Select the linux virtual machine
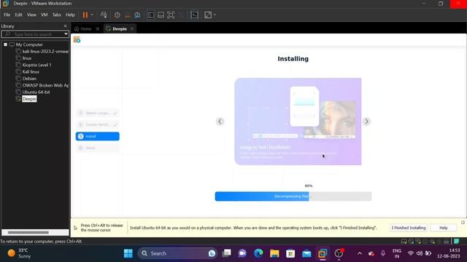Viewport: 467px width, 262px height. tap(27, 58)
